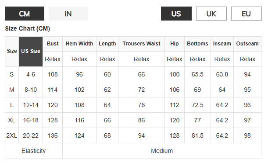Click the Inseam column header

pyautogui.click(x=222, y=44)
